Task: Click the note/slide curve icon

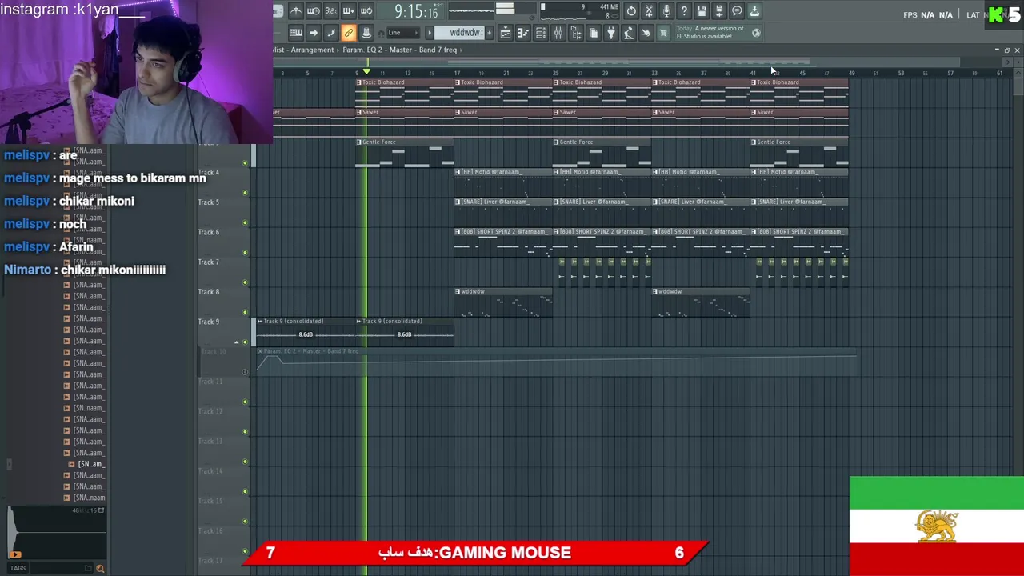Action: tap(330, 33)
